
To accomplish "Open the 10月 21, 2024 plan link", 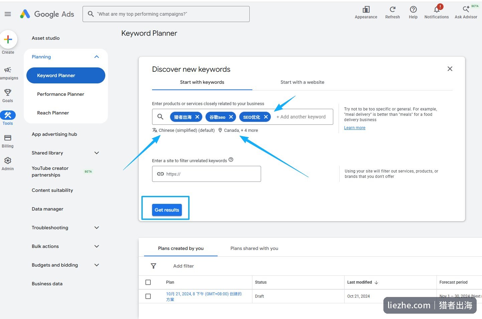I will pyautogui.click(x=204, y=297).
